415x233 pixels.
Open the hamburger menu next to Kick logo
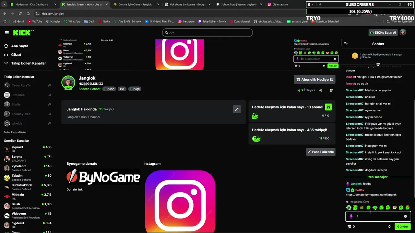point(7,33)
